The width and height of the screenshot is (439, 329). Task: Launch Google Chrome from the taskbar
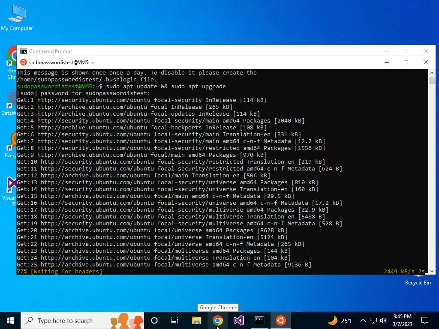[x=217, y=320]
